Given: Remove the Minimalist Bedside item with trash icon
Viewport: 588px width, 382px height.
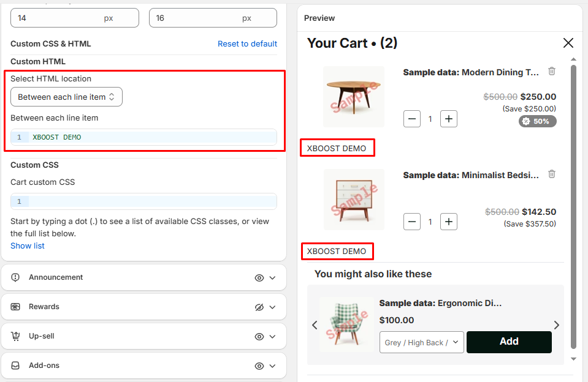Looking at the screenshot, I should (552, 174).
